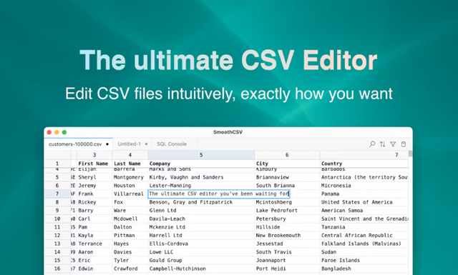The height and width of the screenshot is (275, 458).
Task: Select column 3 header
Action: (94, 155)
